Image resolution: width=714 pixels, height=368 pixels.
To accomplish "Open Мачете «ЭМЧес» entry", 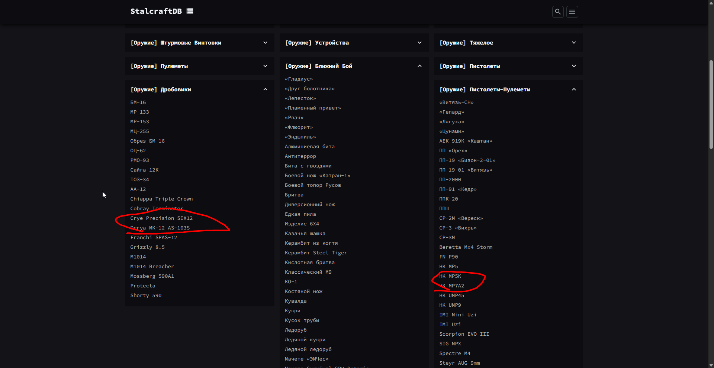I will pos(306,359).
